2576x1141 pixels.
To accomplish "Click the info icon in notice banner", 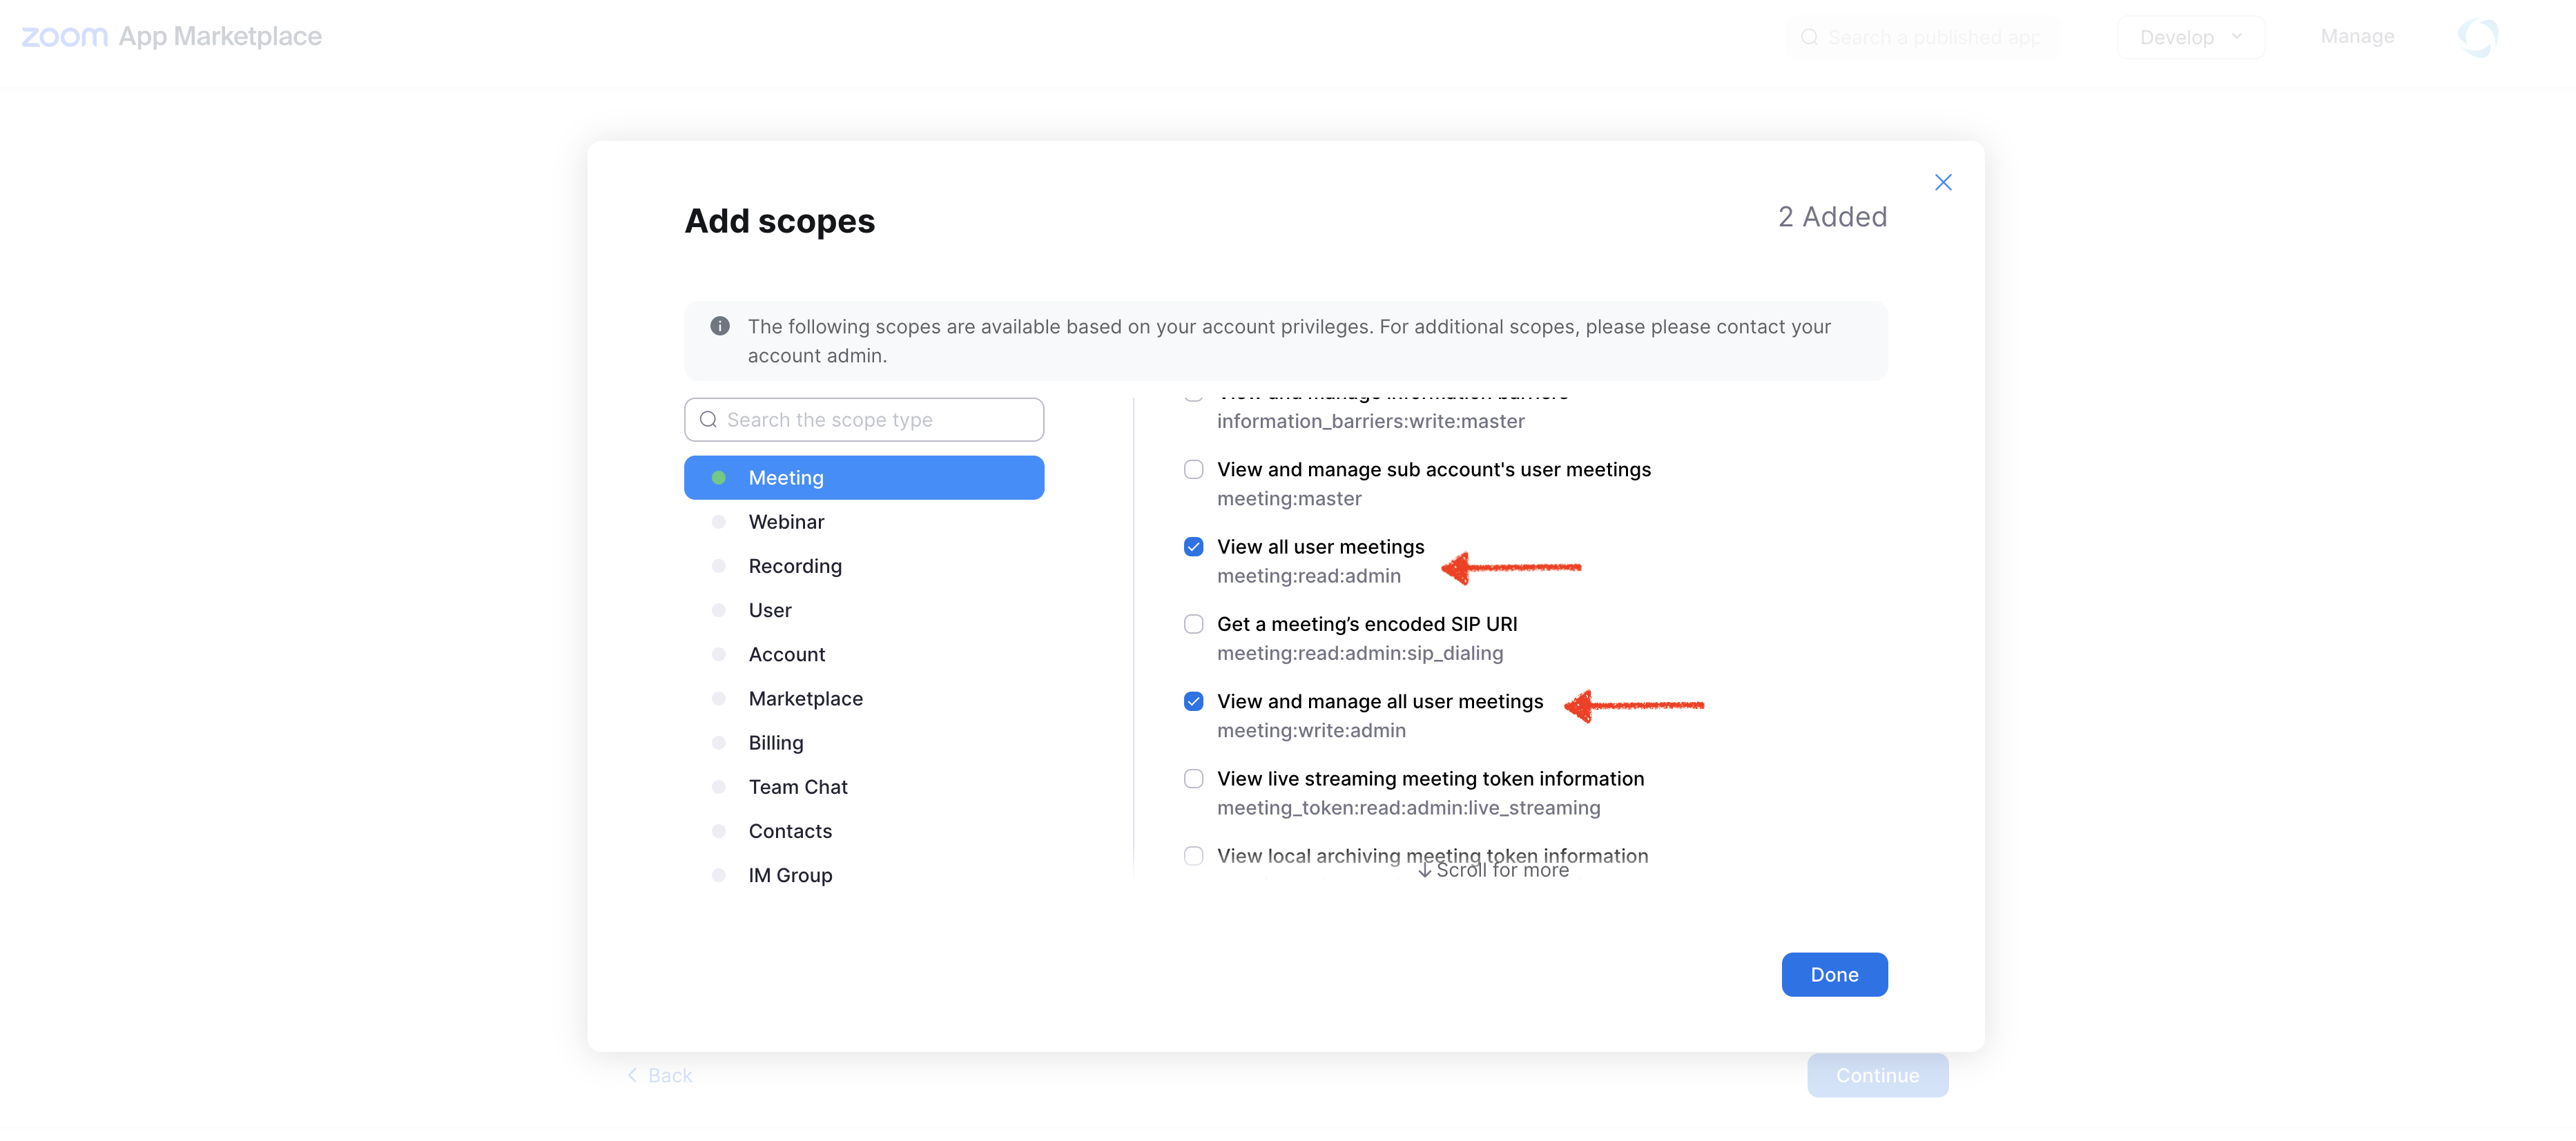I will [x=719, y=326].
